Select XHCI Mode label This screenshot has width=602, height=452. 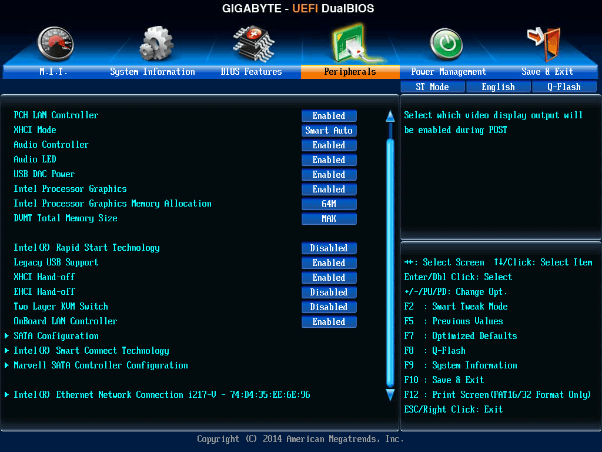tap(35, 130)
